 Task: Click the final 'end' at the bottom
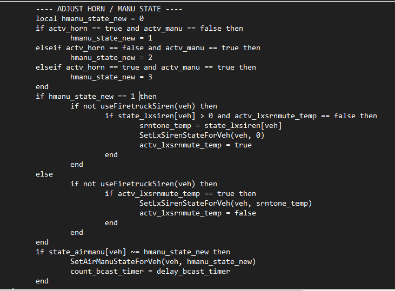tap(42, 281)
